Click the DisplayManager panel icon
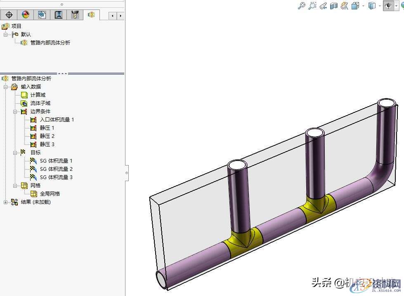 tap(25, 15)
